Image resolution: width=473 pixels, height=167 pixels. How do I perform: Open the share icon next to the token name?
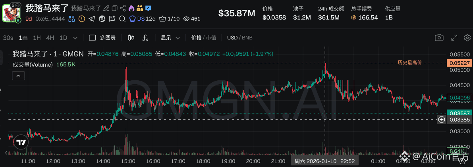click(123, 8)
